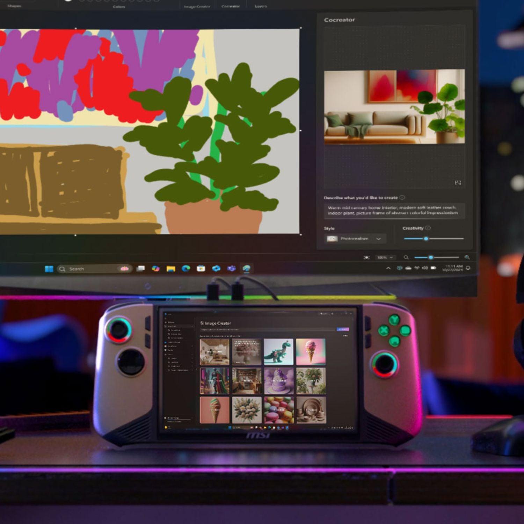This screenshot has height=524, width=524.
Task: Open Microsoft Store from the taskbar
Action: coord(201,268)
